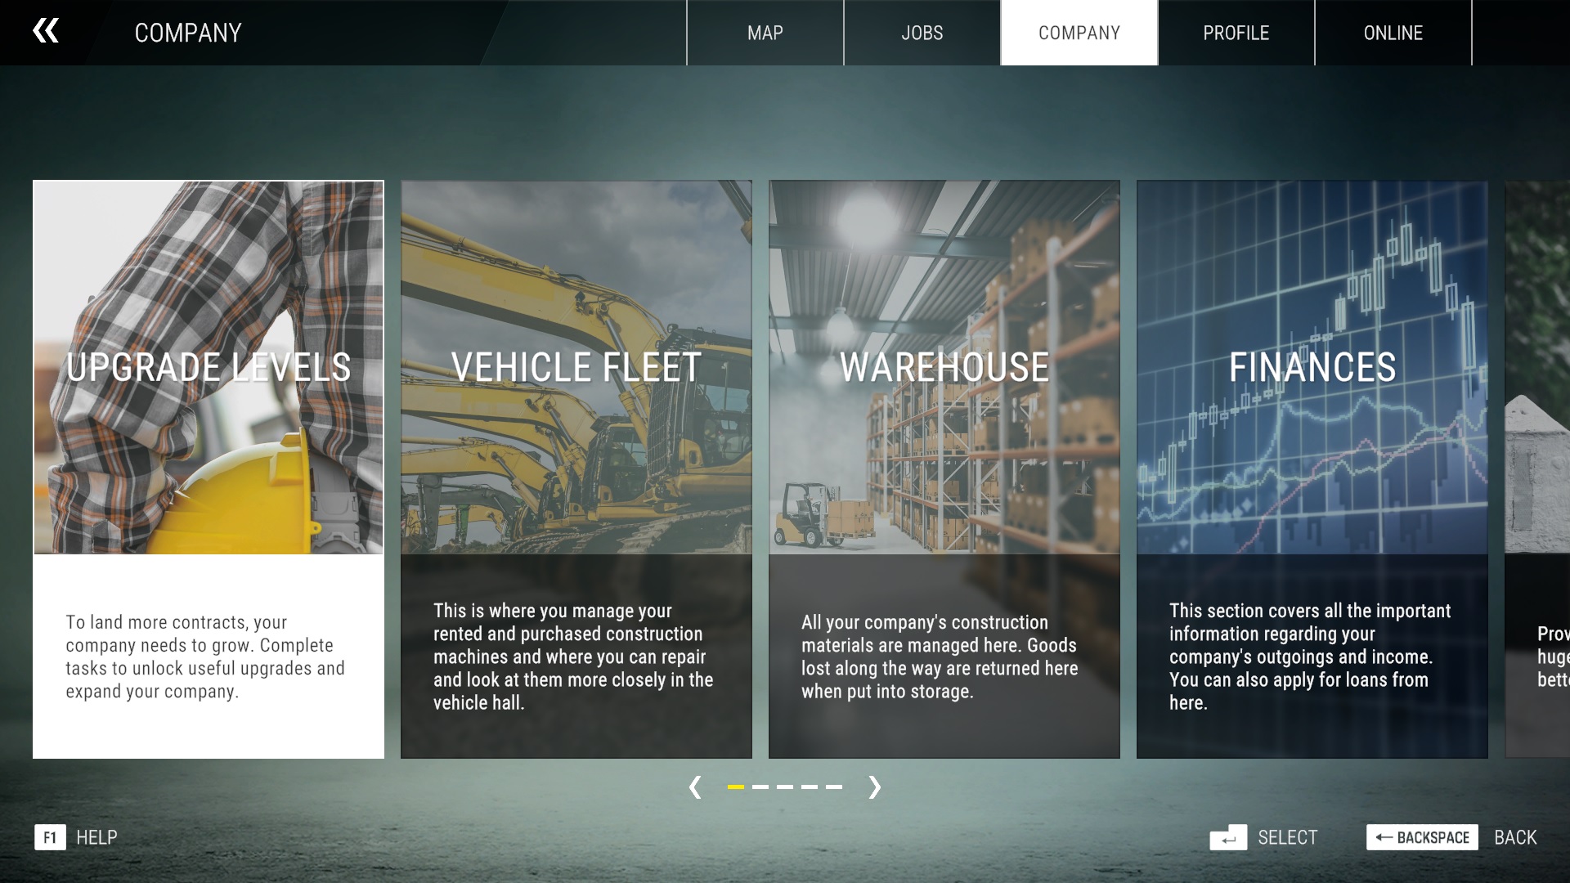Click the partially visible fifth card

pyautogui.click(x=1538, y=468)
